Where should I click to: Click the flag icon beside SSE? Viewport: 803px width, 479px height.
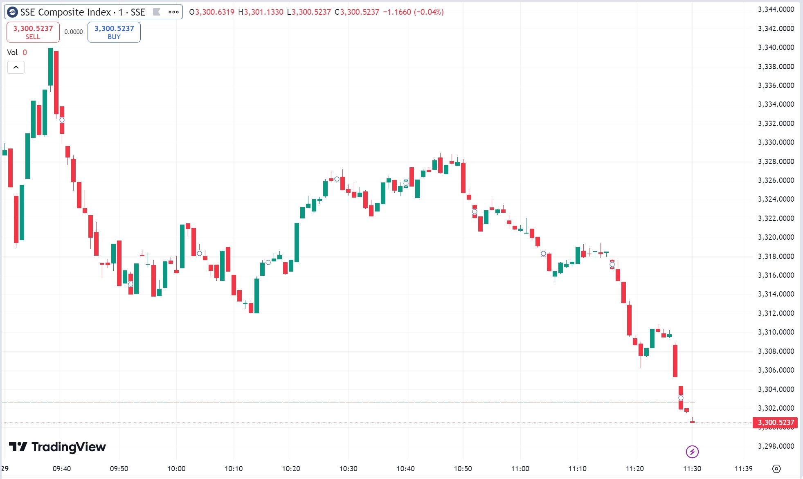click(x=156, y=12)
